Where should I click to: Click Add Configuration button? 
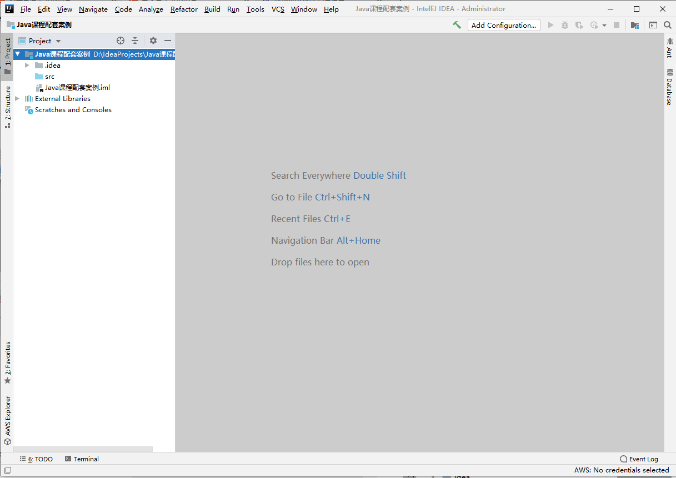[x=504, y=25]
